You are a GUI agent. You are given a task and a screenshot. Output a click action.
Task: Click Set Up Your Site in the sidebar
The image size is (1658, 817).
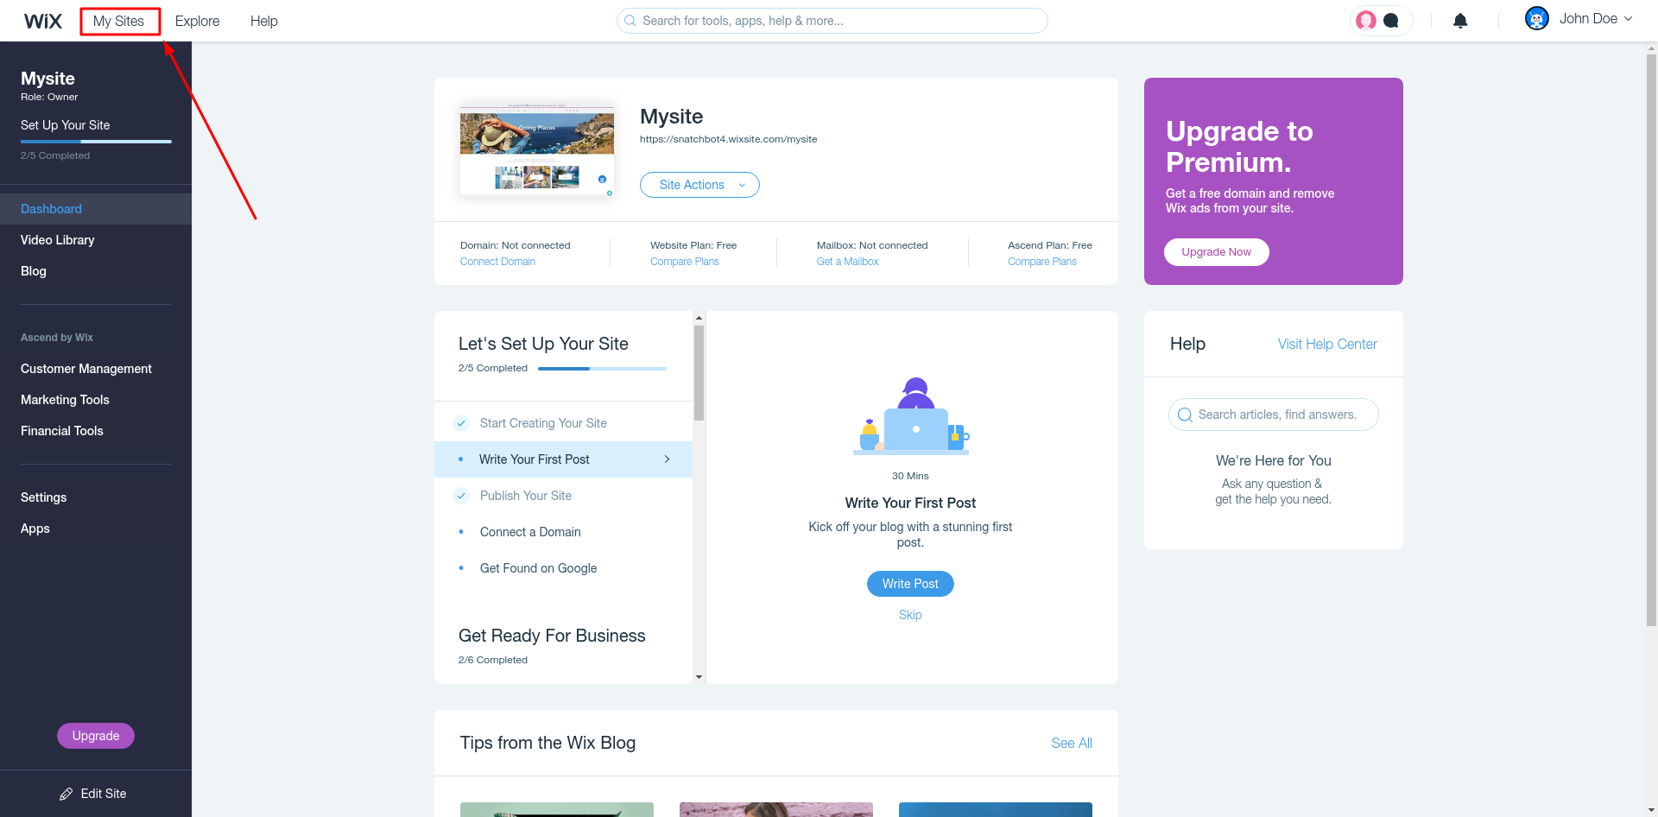tap(66, 125)
